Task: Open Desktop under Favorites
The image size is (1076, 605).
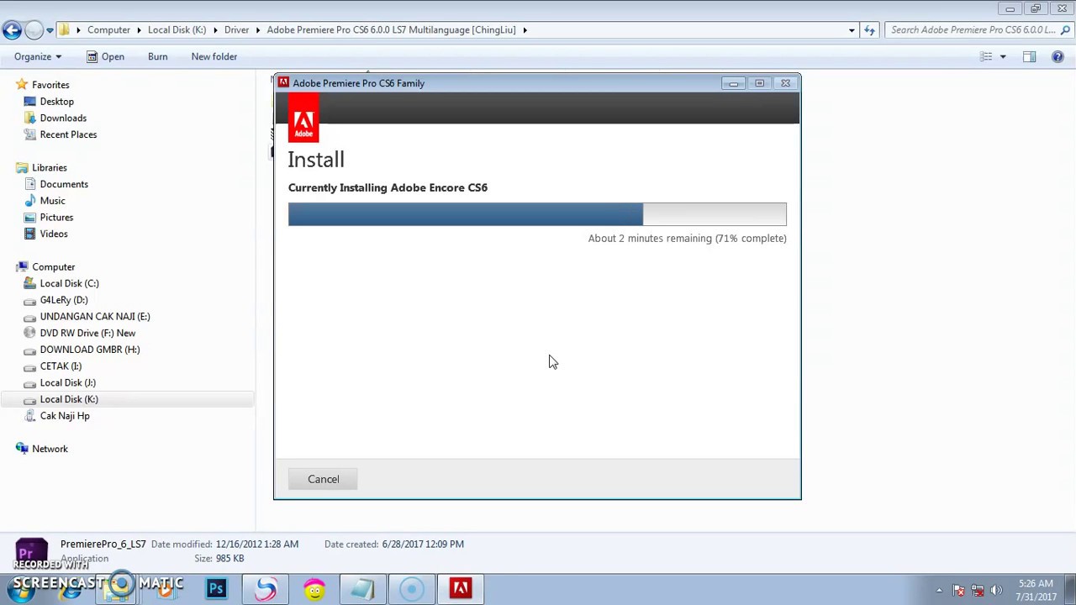Action: [56, 101]
